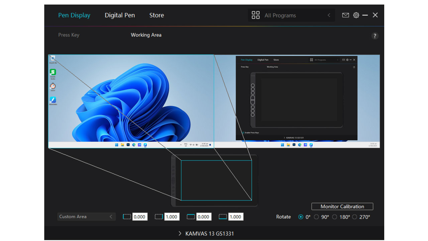Screen dimensions: 428x241
Task: Click the highlighted working area proportion icon
Action: pos(223,217)
